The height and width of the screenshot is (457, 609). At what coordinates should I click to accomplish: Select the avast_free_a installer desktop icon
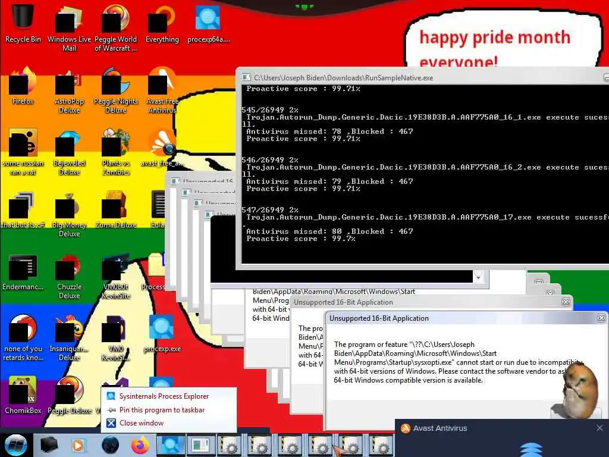[162, 148]
